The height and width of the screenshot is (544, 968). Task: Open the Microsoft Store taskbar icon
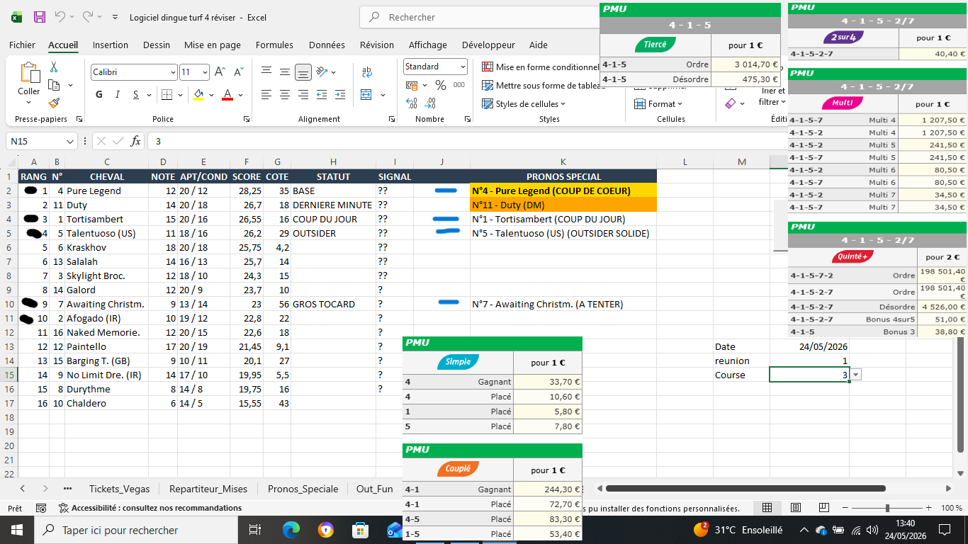(360, 530)
